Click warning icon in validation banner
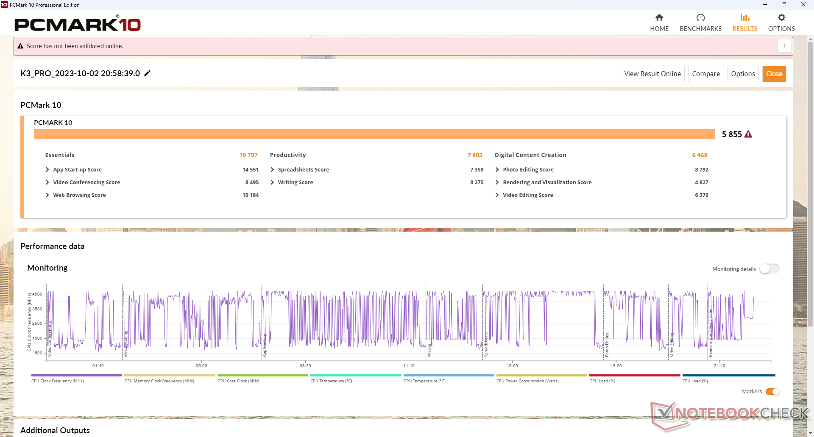 pyautogui.click(x=20, y=46)
